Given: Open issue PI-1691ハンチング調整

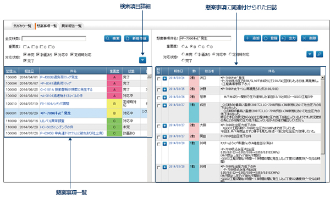Looking at the screenshot, I should point(54,104).
